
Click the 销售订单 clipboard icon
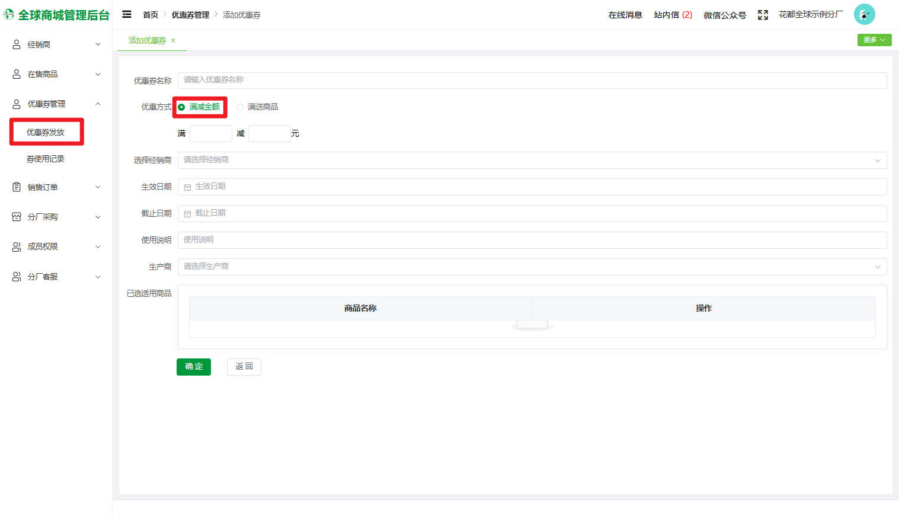pos(17,187)
